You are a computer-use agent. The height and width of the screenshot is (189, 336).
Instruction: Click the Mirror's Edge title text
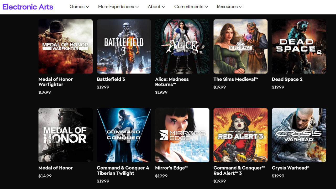171,168
